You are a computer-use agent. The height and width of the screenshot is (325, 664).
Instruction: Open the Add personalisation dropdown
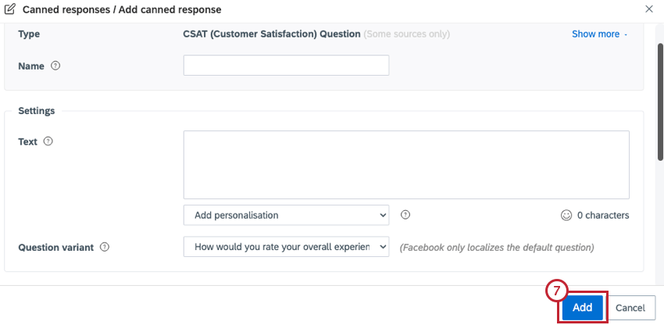click(x=286, y=216)
